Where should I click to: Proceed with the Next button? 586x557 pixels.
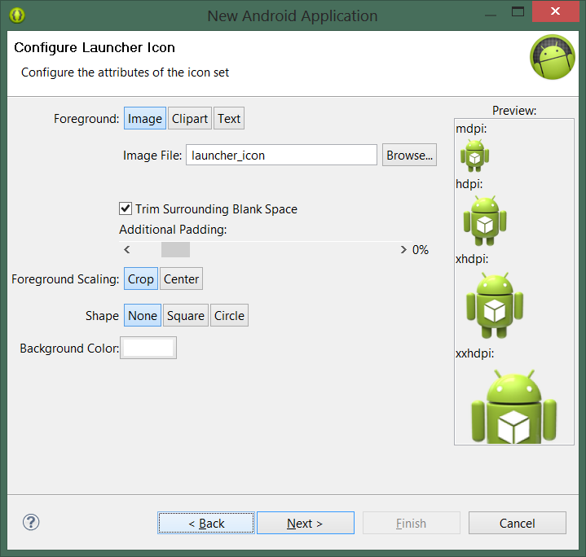pos(306,523)
